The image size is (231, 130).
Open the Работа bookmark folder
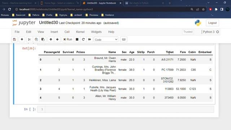pos(34,15)
